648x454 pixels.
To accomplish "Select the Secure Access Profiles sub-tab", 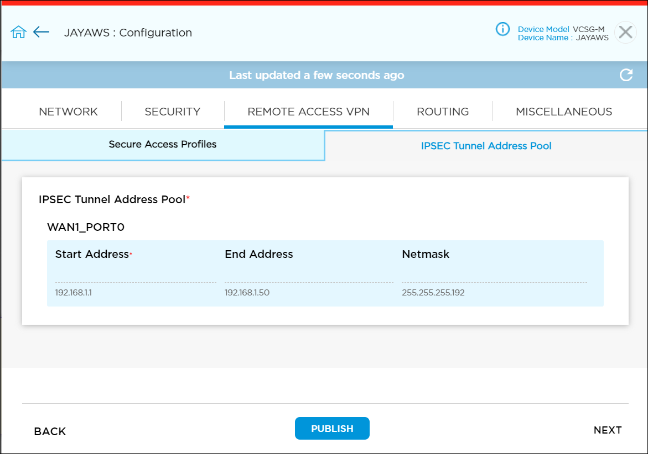I will [x=162, y=144].
